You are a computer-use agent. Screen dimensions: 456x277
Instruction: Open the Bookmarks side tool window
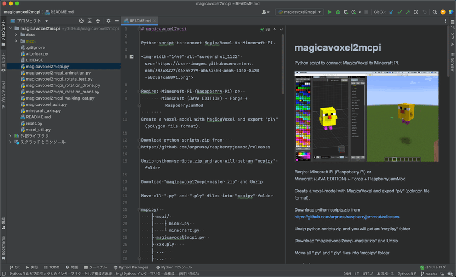coord(3,248)
